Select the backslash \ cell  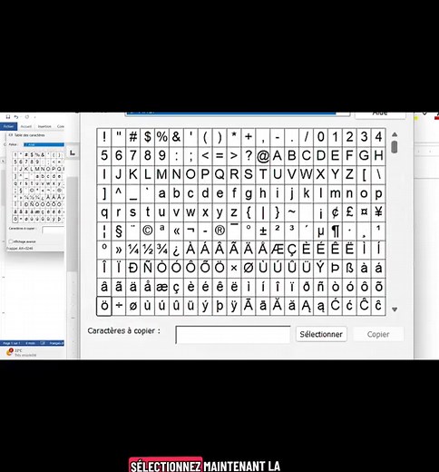(378, 174)
